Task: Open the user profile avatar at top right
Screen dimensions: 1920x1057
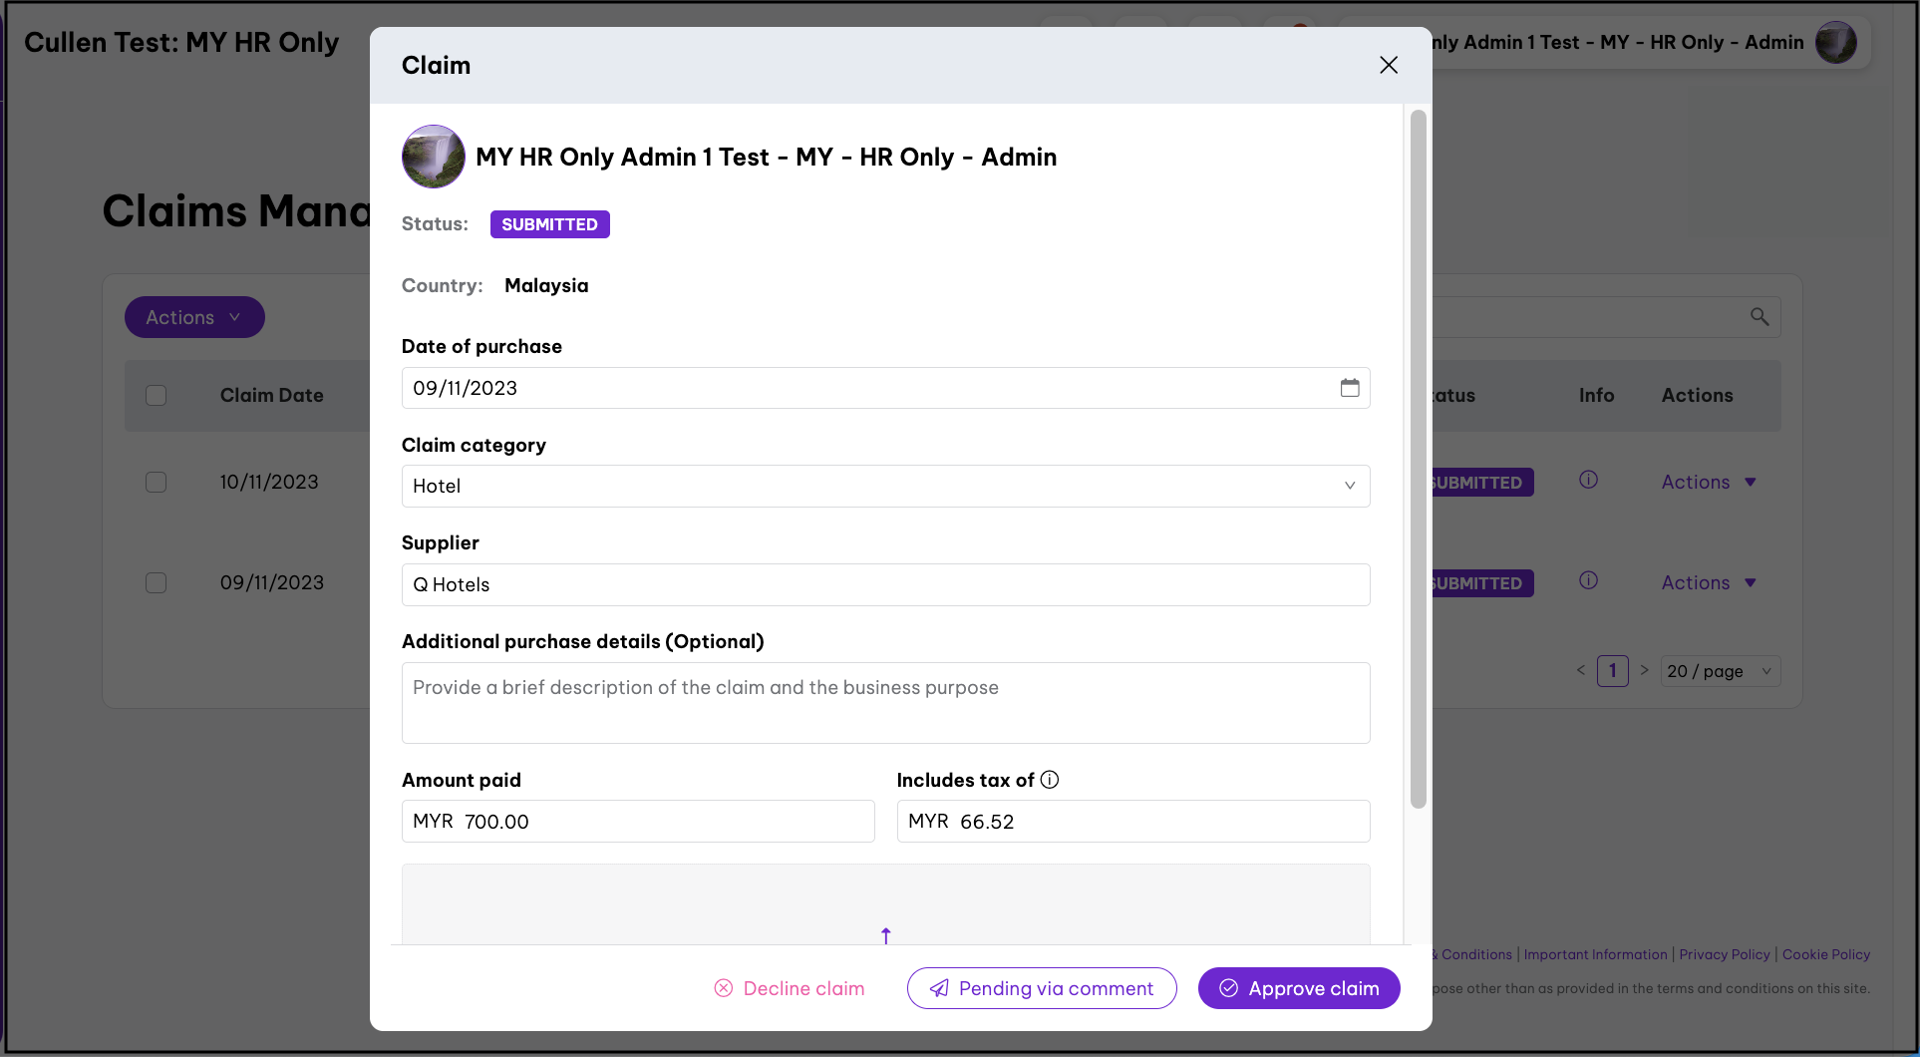Action: (1835, 43)
